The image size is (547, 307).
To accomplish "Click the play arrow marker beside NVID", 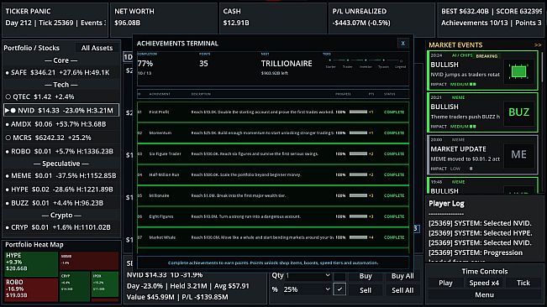I will (7, 111).
